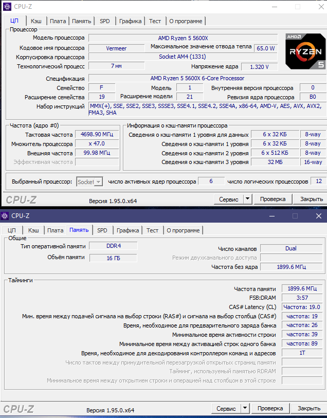The height and width of the screenshot is (418, 327).
Task: Open the Сервис dropdown arrow in the upper window
Action: click(248, 198)
